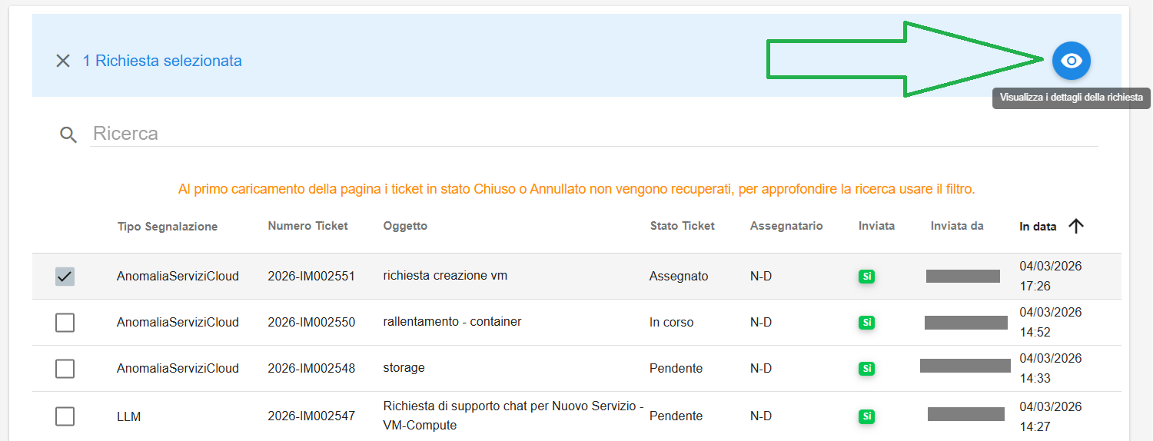
Task: Click Pendente status in 2026-IM002547 row
Action: [676, 416]
